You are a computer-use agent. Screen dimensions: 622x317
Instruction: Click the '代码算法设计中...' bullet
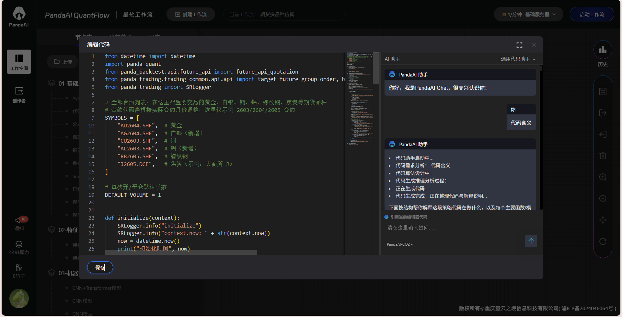(x=414, y=173)
